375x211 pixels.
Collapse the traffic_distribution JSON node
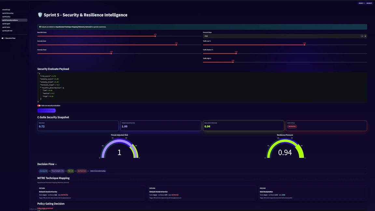pos(41,88)
